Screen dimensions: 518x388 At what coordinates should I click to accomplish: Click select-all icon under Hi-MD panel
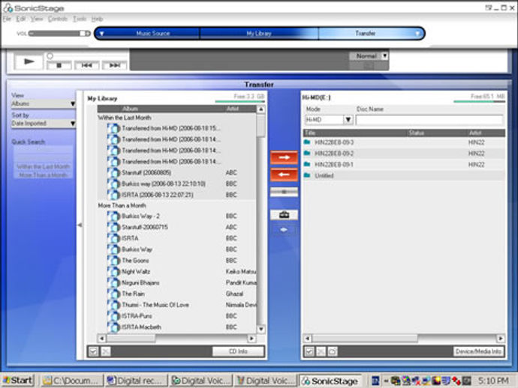coord(309,351)
